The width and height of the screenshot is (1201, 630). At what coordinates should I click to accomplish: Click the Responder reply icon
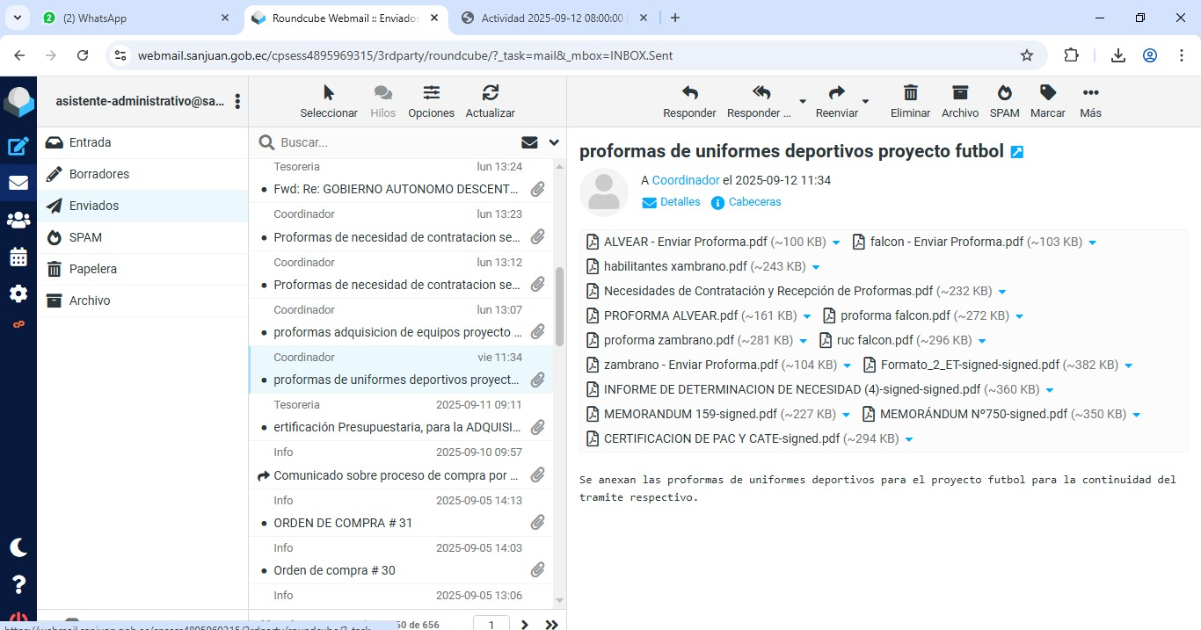(689, 93)
